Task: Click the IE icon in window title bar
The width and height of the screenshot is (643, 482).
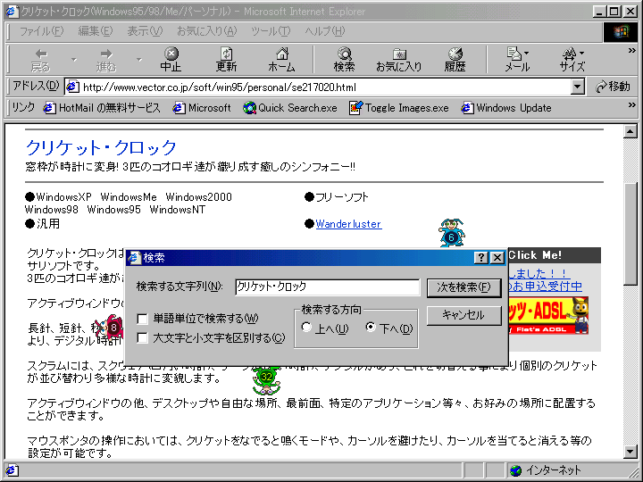Action: [12, 11]
